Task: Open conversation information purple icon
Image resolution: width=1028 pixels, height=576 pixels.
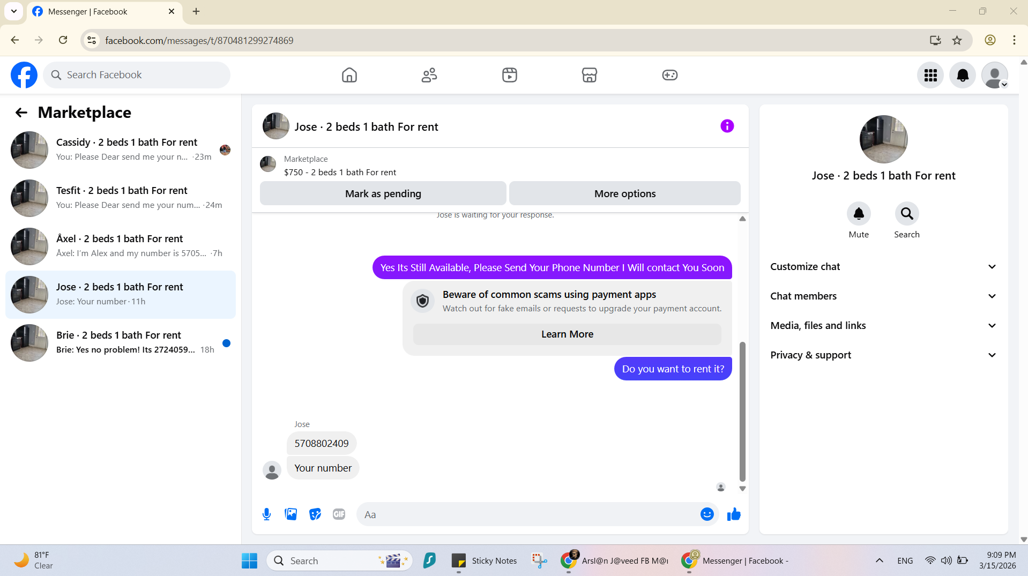Action: (727, 126)
